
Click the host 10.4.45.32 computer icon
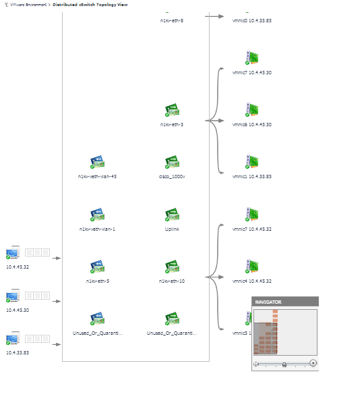13,252
